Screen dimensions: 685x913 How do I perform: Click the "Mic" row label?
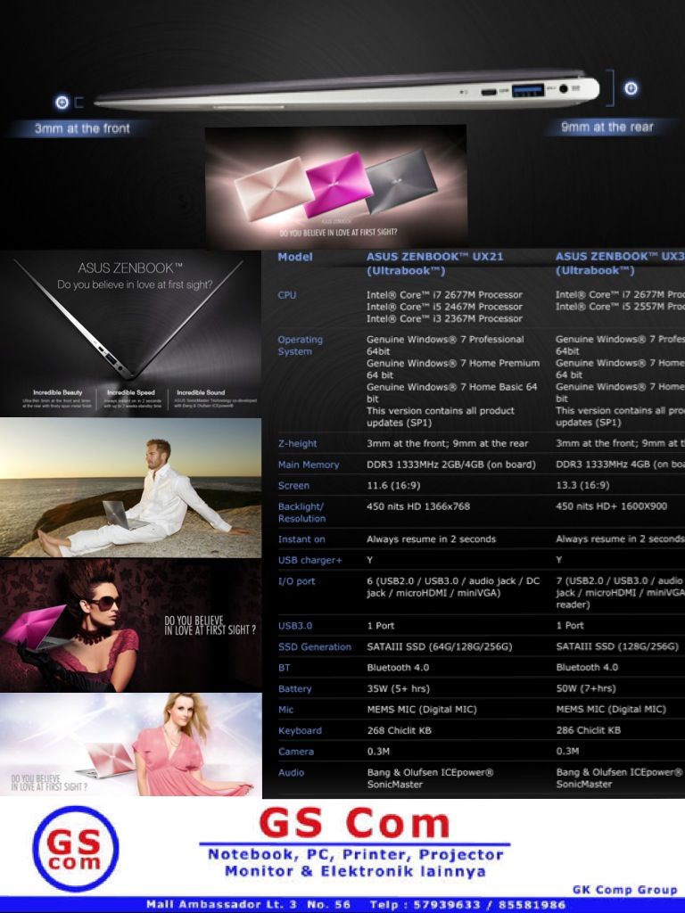click(x=285, y=710)
